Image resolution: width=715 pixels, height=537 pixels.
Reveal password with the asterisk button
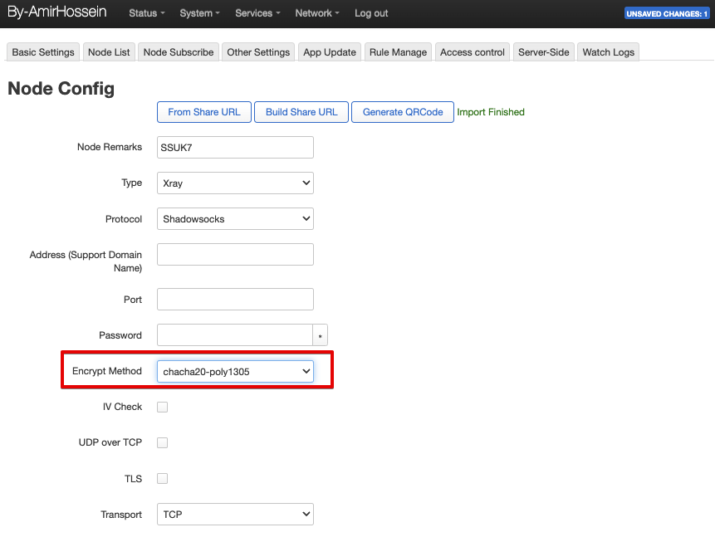(x=321, y=335)
